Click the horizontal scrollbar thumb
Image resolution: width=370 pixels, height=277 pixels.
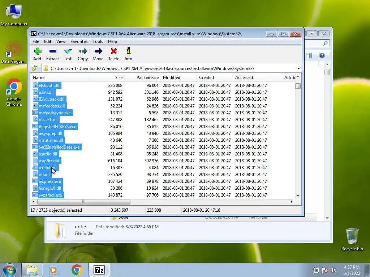(x=84, y=202)
